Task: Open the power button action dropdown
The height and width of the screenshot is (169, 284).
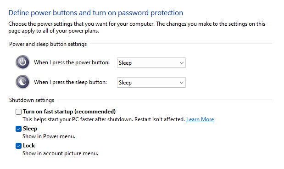Action: coord(151,63)
